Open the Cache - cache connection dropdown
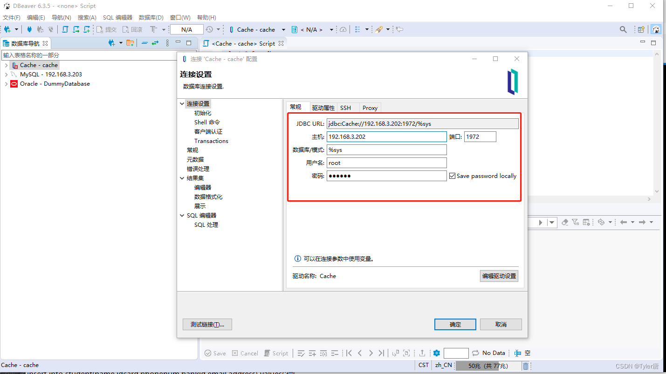Viewport: 666px width, 374px height. click(x=283, y=29)
